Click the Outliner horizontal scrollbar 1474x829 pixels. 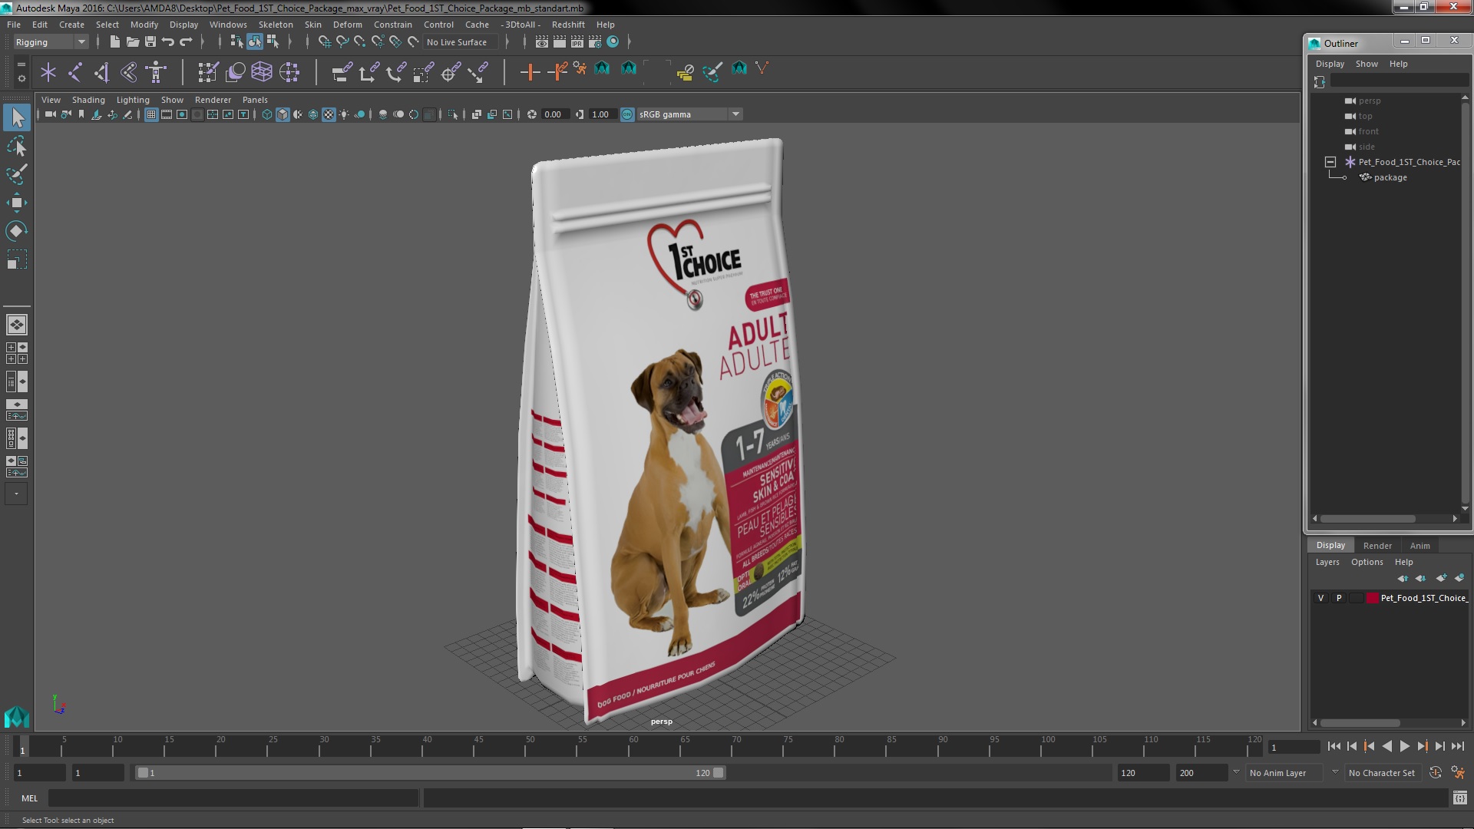tap(1368, 519)
